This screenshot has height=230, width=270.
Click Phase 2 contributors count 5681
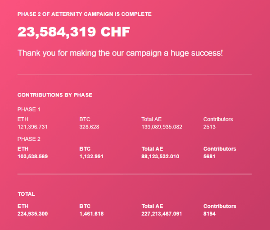pos(209,156)
